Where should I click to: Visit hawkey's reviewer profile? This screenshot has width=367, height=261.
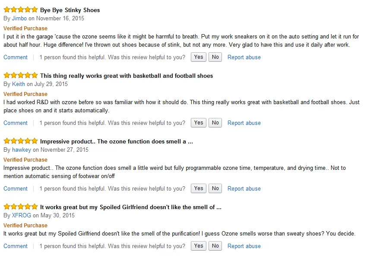point(22,150)
